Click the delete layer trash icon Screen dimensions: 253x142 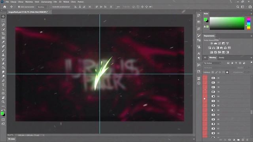tap(247, 140)
